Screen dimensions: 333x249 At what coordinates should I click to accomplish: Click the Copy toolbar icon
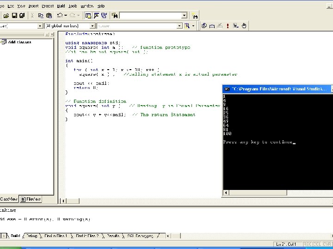[x=41, y=15]
